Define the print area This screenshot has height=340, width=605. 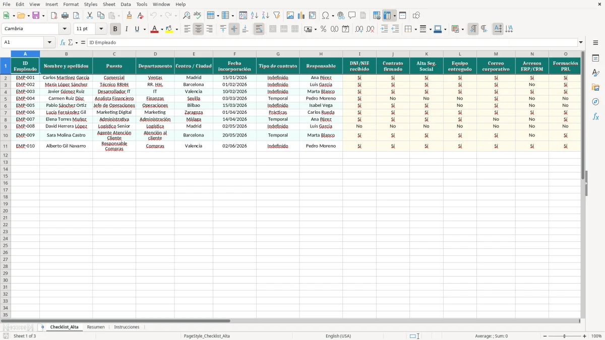[x=377, y=16]
